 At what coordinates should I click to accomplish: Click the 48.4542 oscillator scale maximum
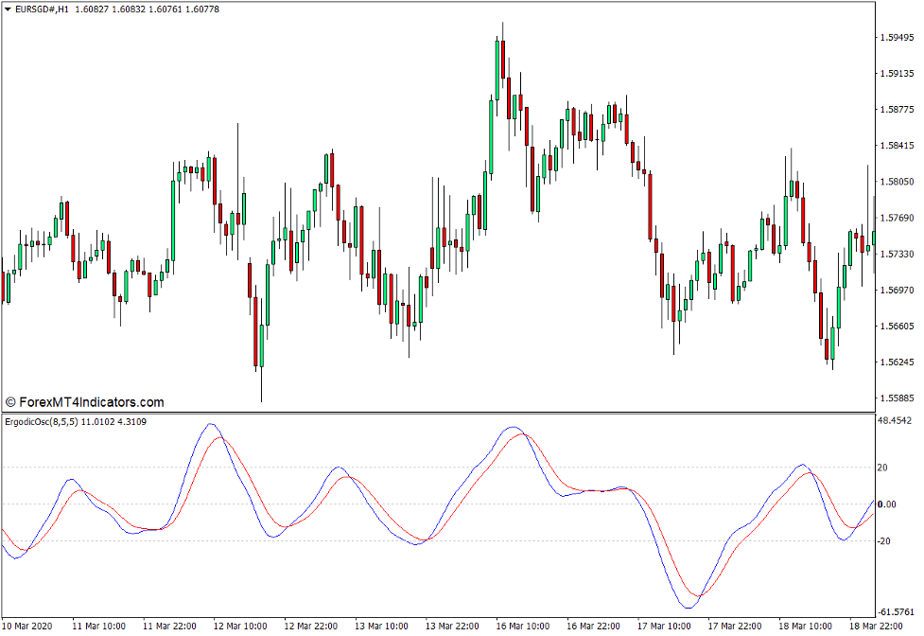[897, 420]
